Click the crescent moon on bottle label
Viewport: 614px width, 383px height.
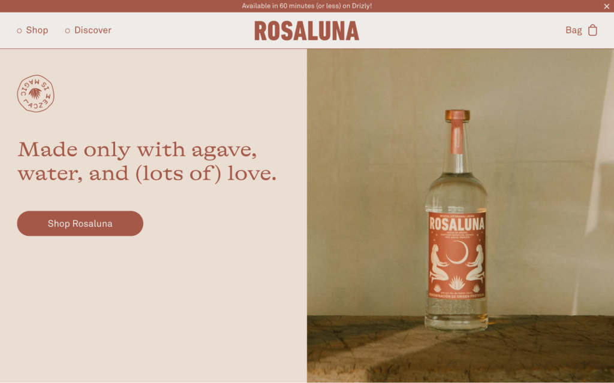pos(458,253)
